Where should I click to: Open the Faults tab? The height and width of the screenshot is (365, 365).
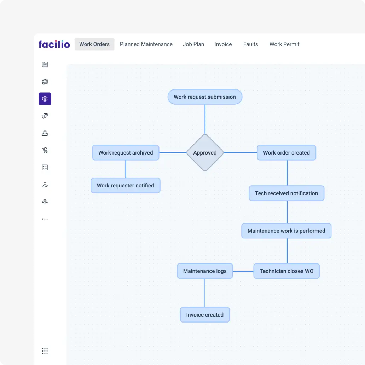[250, 44]
